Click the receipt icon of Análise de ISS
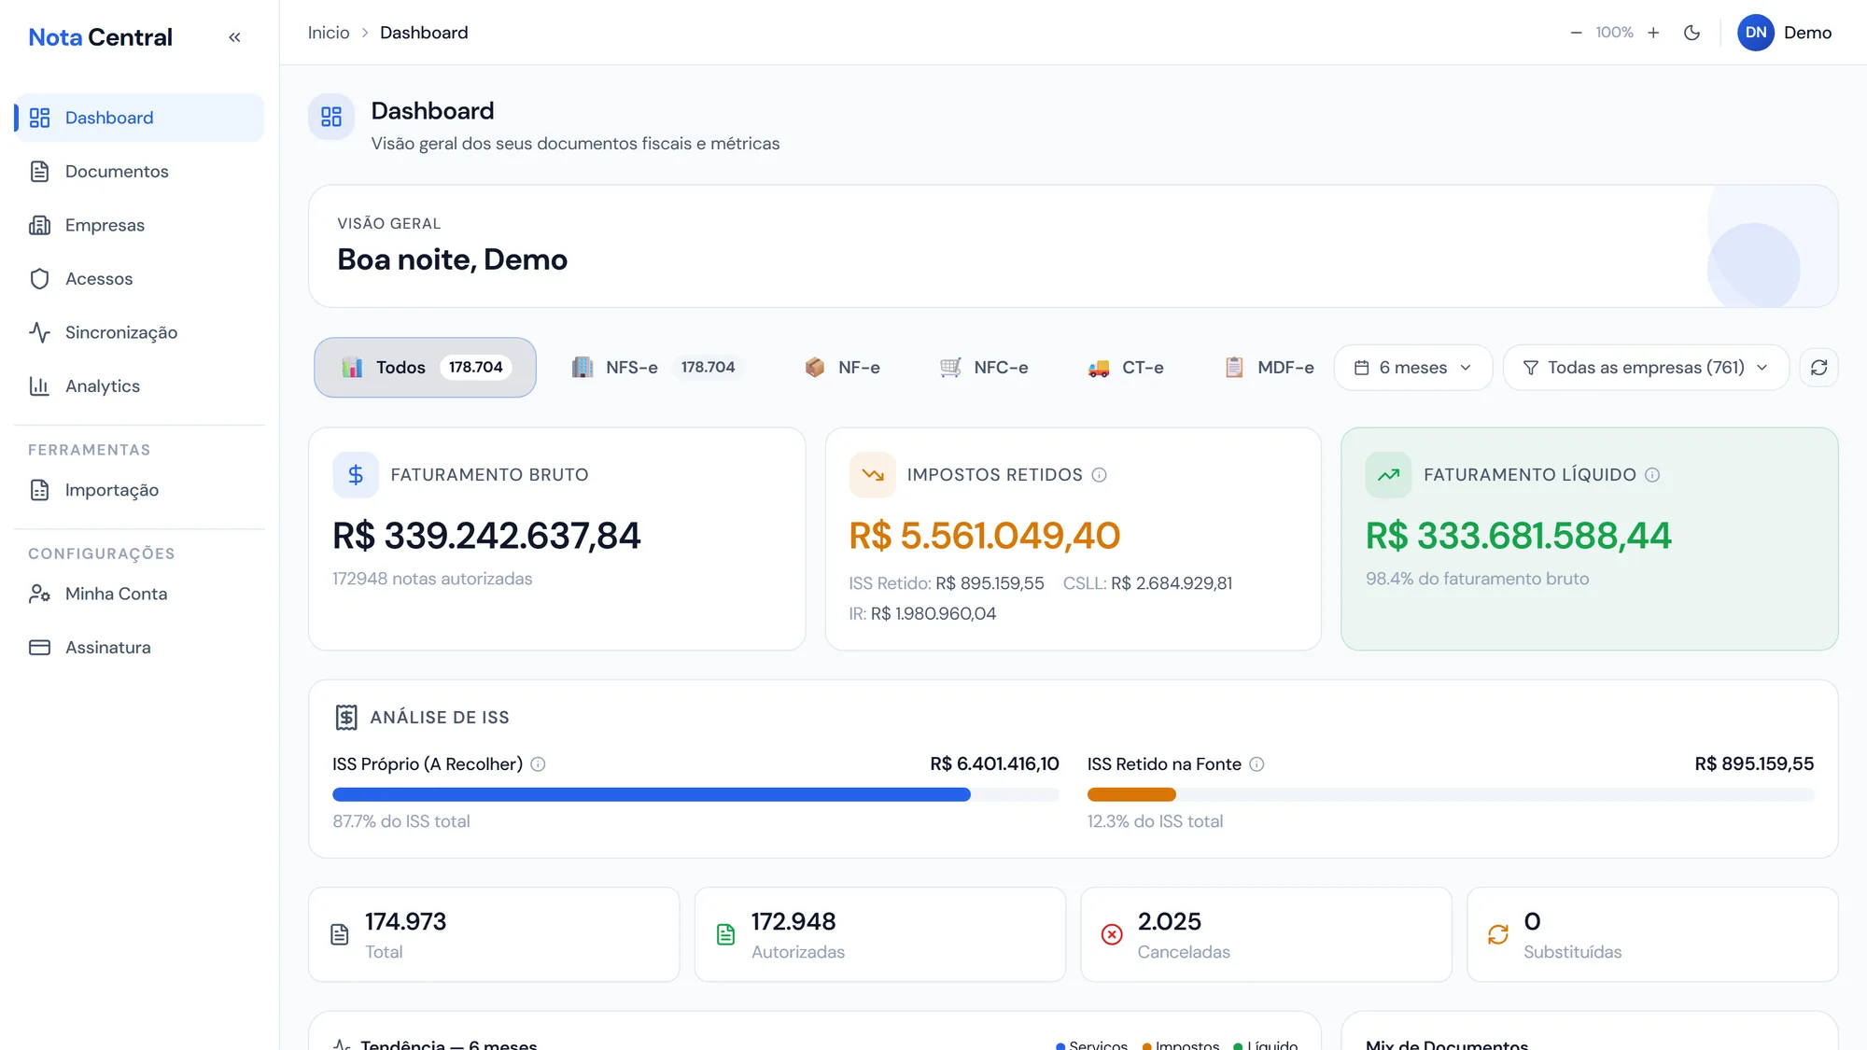Image resolution: width=1867 pixels, height=1050 pixels. click(346, 717)
